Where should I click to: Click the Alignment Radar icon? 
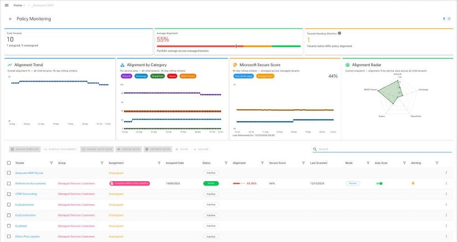coord(347,65)
